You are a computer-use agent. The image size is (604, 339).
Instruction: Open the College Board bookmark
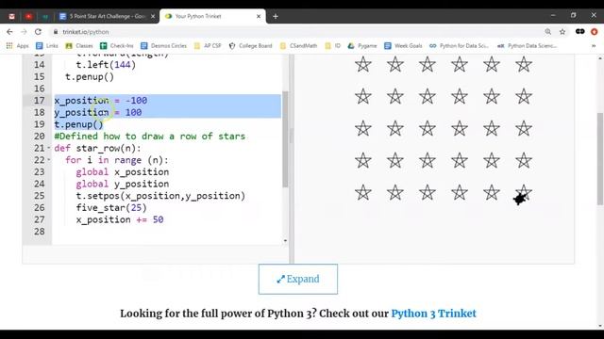tap(250, 46)
